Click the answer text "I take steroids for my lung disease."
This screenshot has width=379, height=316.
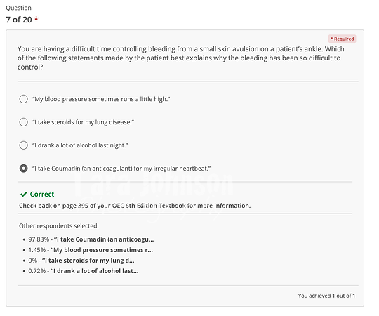click(x=83, y=122)
